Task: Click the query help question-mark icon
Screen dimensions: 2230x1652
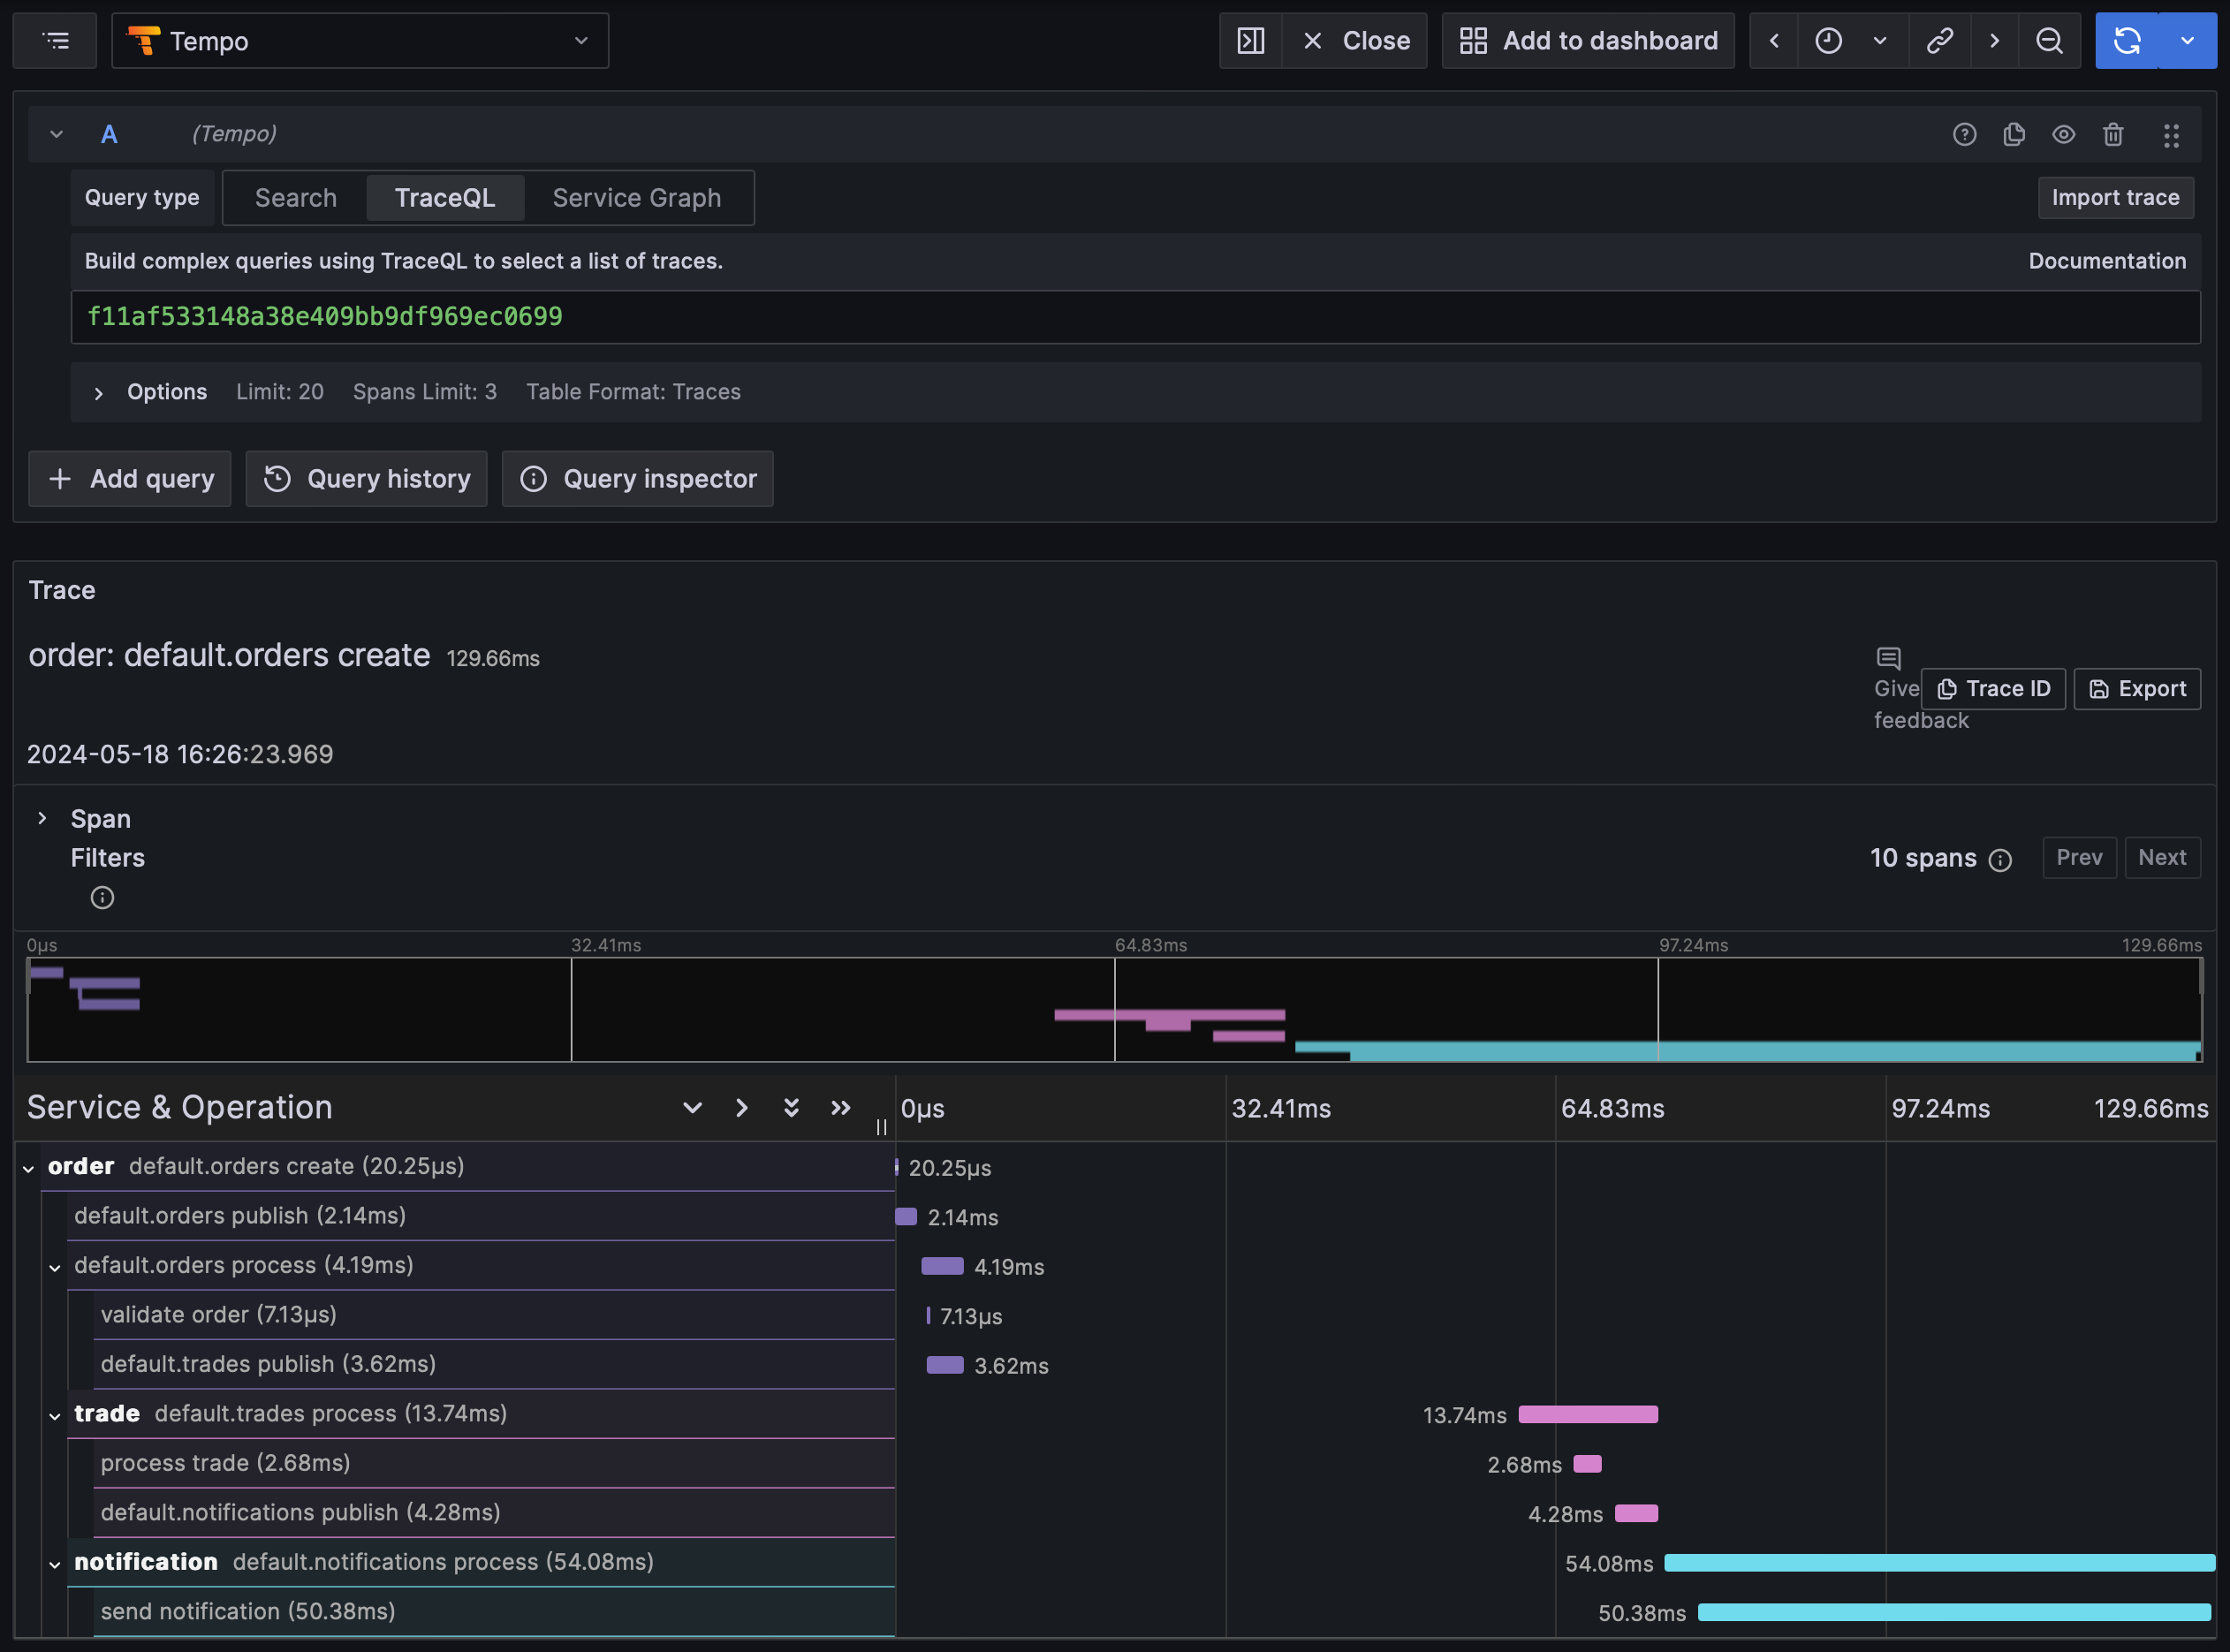Action: click(x=1964, y=134)
